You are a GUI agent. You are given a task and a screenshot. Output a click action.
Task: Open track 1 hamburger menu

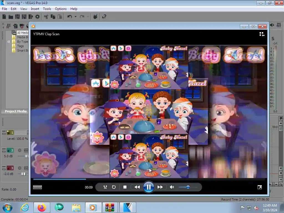tap(4, 133)
